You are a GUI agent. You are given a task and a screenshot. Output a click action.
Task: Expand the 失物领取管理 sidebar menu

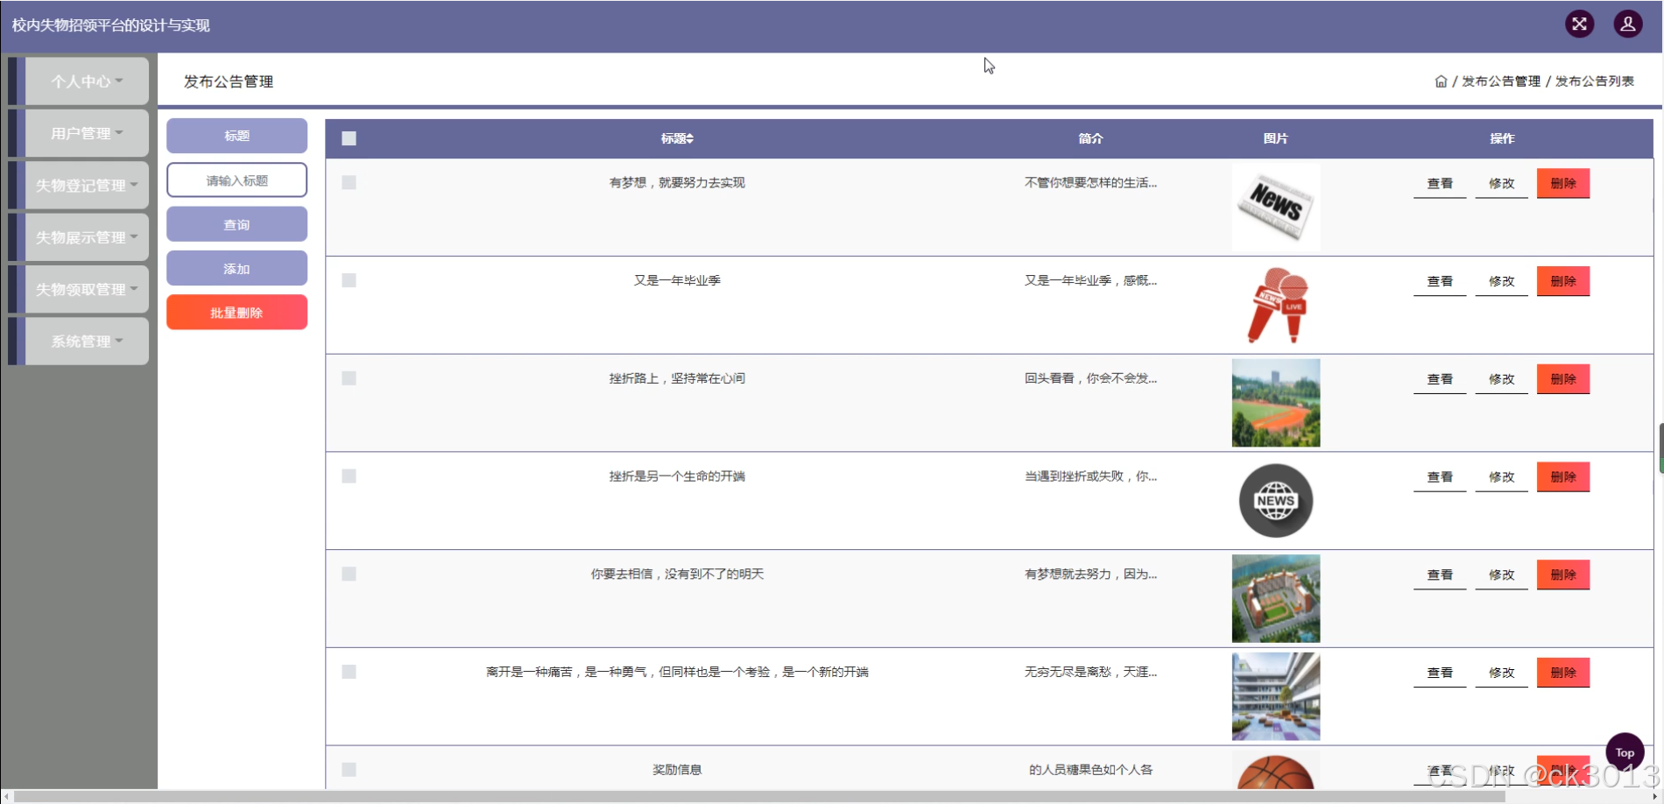click(x=87, y=289)
